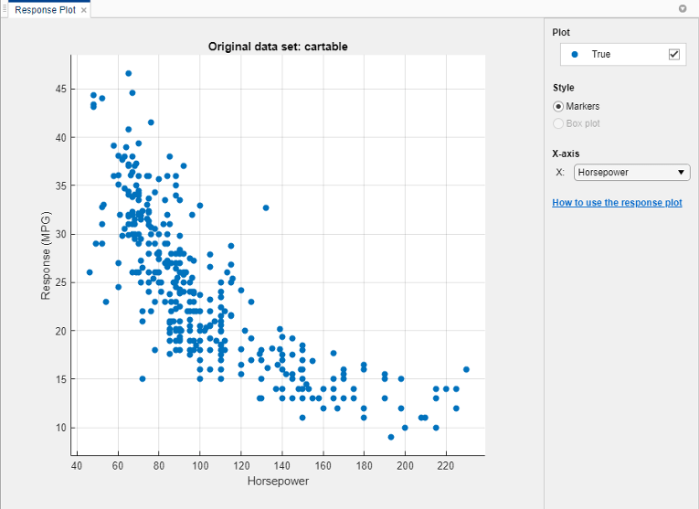Open the panel actions menu icon at top right
Image resolution: width=699 pixels, height=509 pixels.
tap(683, 8)
